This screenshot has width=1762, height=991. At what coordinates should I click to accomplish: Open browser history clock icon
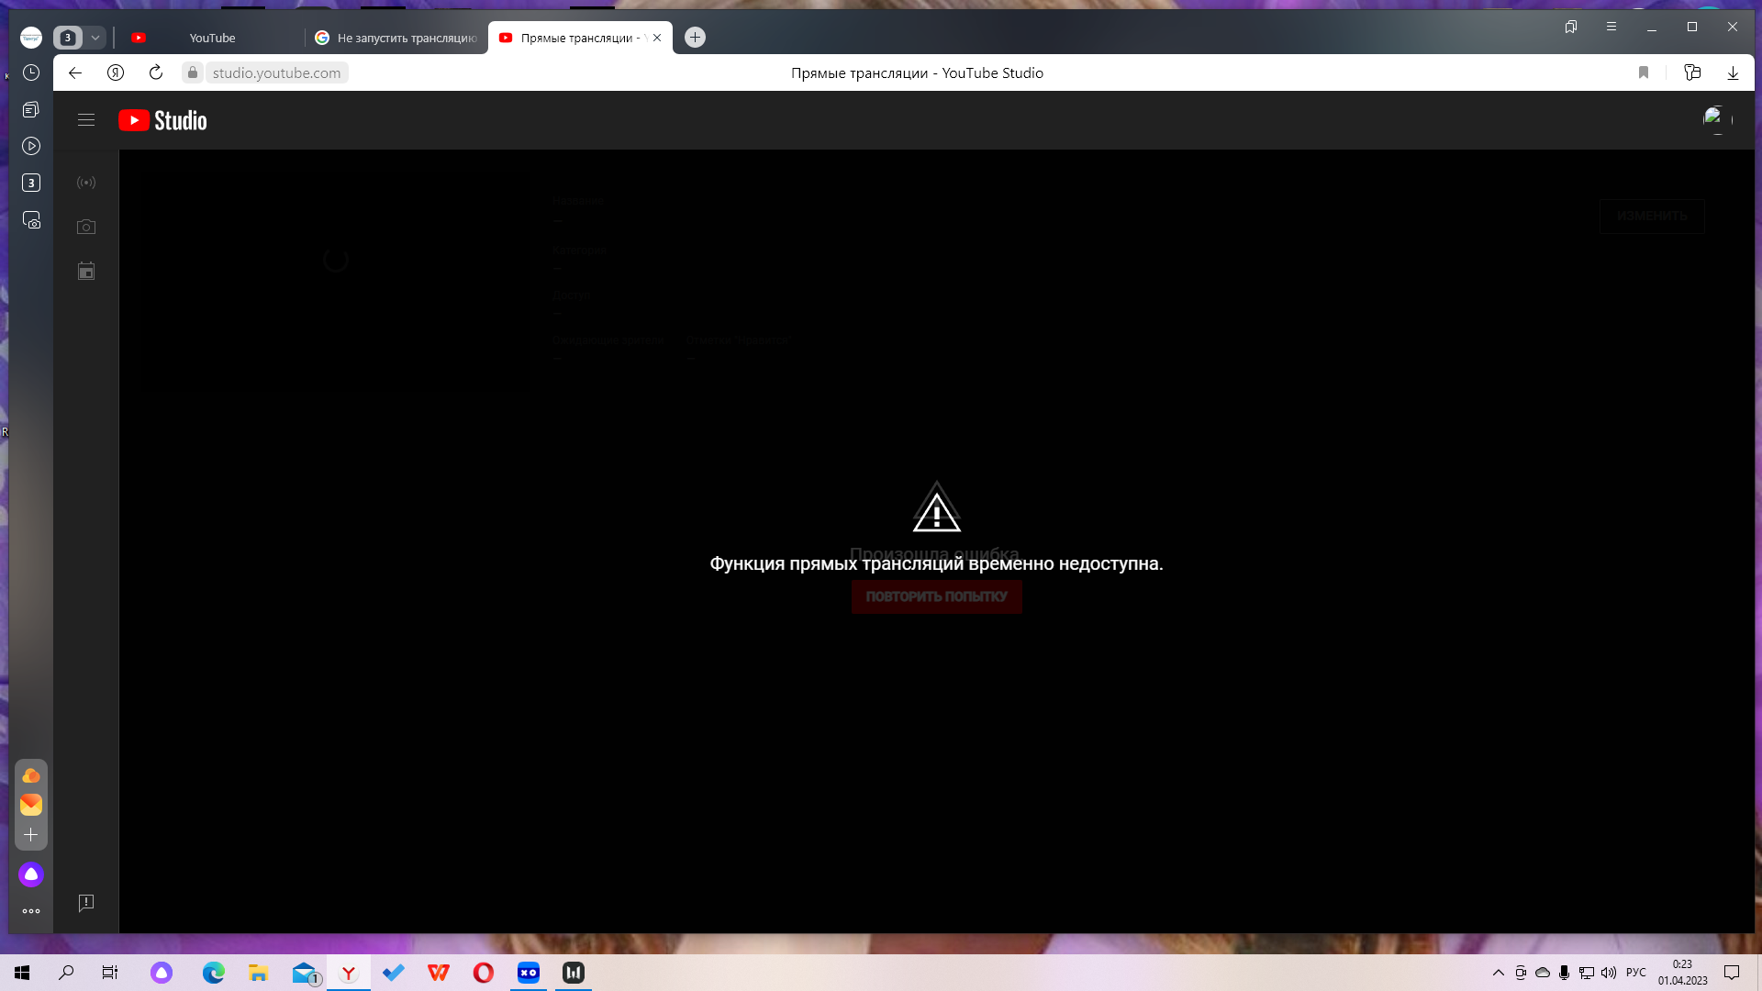coord(31,72)
